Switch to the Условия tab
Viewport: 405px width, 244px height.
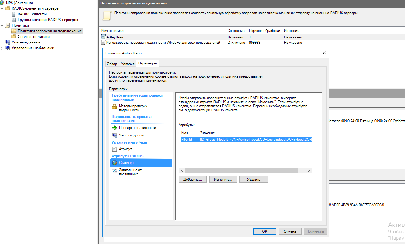click(x=127, y=64)
